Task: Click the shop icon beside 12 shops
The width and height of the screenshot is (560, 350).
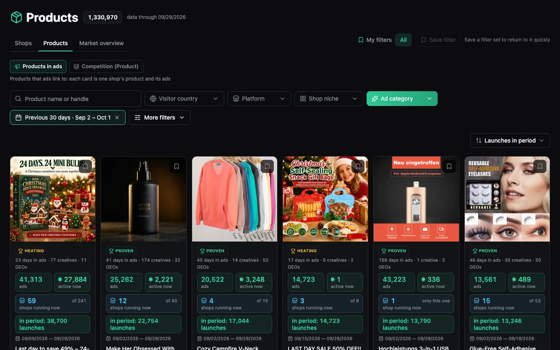Action: [x=113, y=301]
